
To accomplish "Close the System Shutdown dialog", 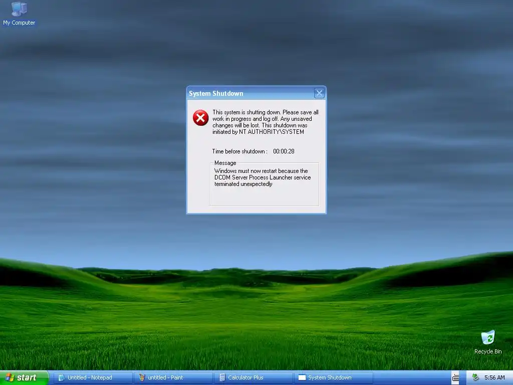I will pyautogui.click(x=319, y=93).
